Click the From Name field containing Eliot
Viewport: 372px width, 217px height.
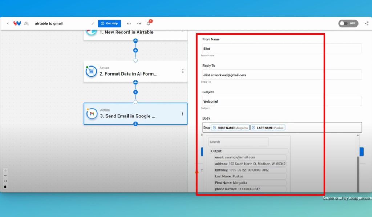click(282, 48)
